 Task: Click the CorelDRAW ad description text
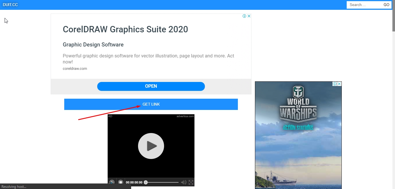pyautogui.click(x=148, y=59)
